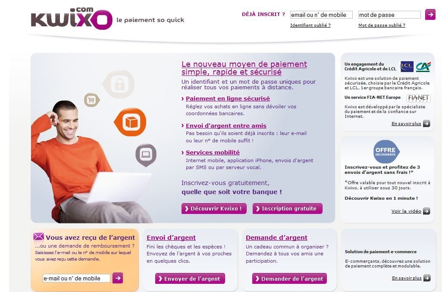Click the Demander de l'argent button
This screenshot has height=292, width=442.
289,279
